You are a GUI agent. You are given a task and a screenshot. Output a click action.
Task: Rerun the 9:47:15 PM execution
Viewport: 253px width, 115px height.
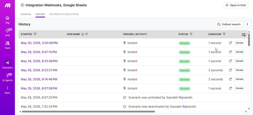pos(230,52)
